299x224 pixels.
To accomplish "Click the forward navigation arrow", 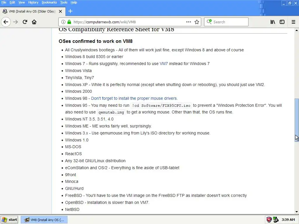I will point(15,22).
